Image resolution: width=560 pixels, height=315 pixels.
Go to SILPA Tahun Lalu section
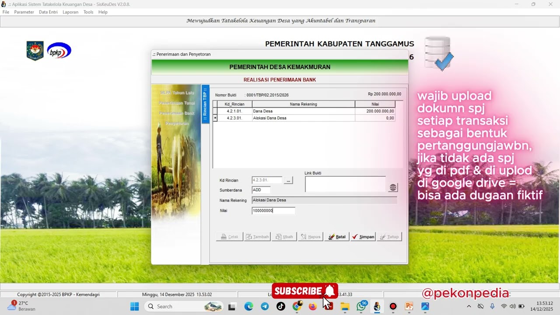[177, 93]
